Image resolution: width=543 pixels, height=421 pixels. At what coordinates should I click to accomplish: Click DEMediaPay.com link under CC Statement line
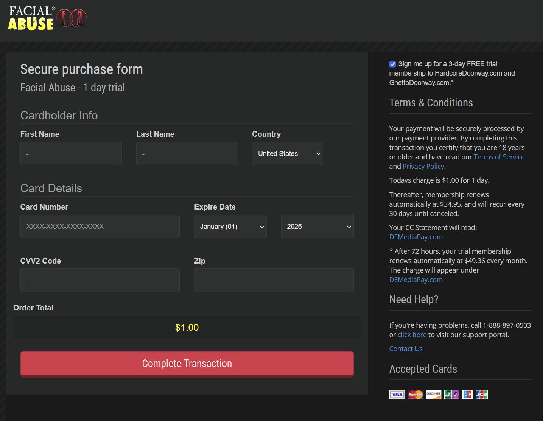coord(416,237)
